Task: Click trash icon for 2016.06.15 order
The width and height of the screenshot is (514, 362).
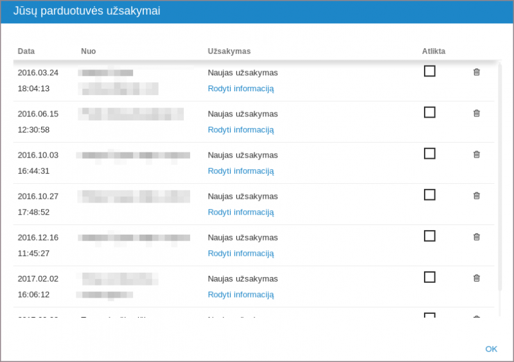Action: click(476, 113)
